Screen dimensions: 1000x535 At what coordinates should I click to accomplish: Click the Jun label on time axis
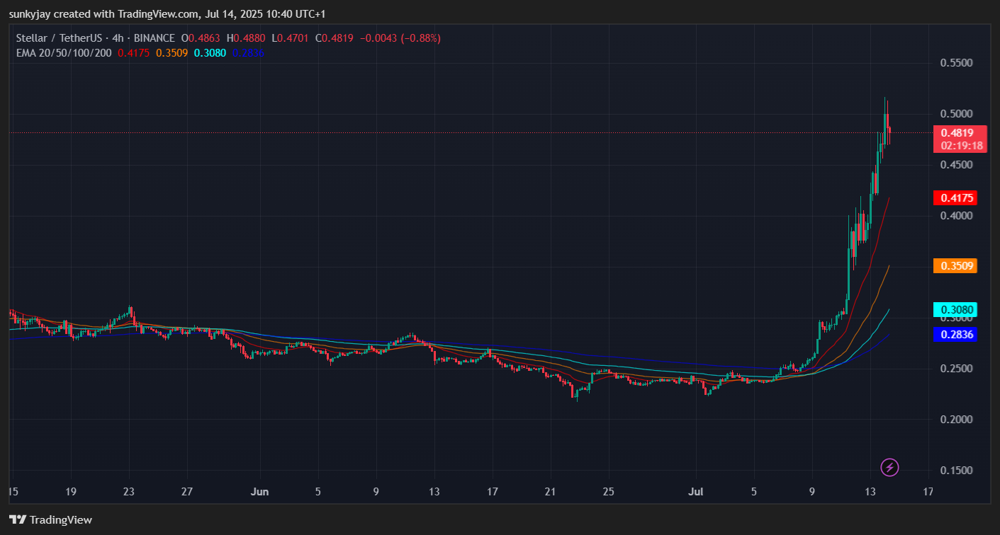260,491
